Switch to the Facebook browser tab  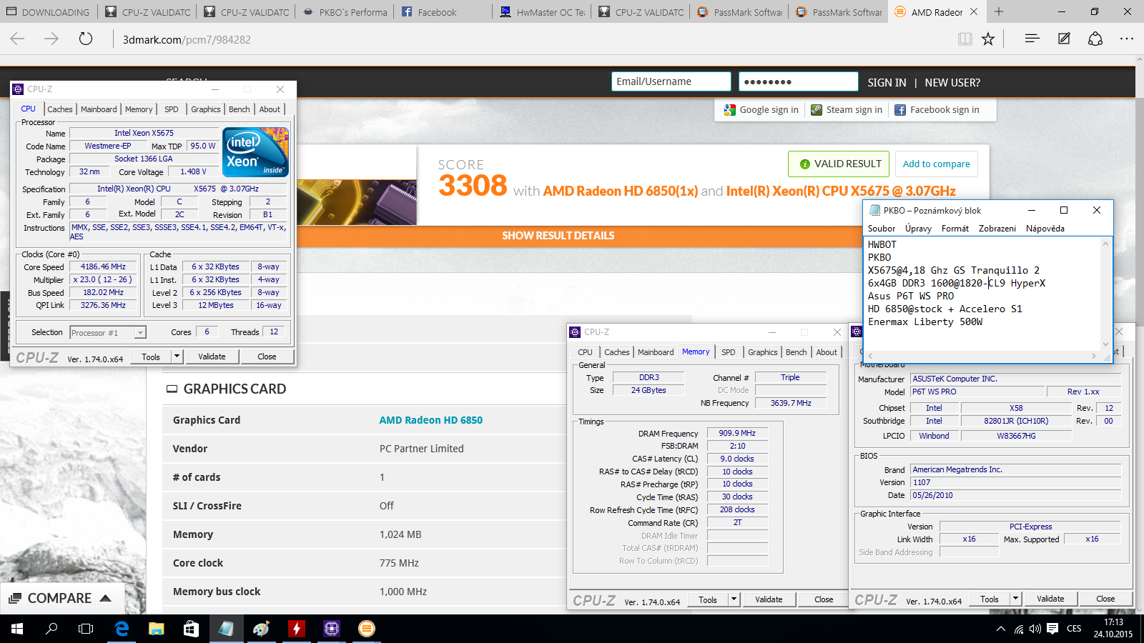pos(443,11)
